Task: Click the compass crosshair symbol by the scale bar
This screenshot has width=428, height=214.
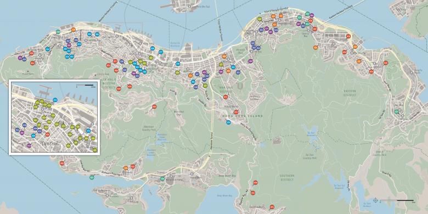Action: click(375, 200)
